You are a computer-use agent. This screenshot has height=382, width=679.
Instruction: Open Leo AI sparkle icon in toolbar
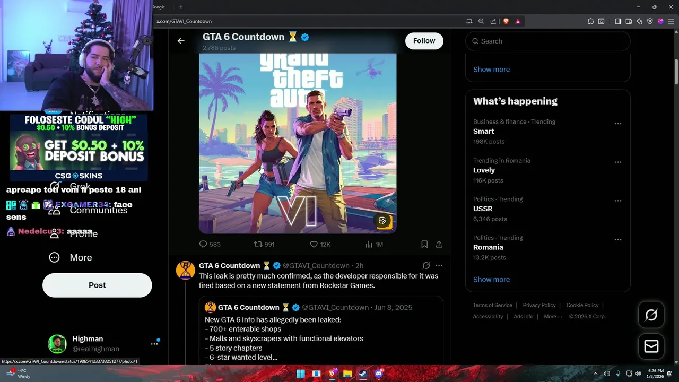[x=639, y=21]
